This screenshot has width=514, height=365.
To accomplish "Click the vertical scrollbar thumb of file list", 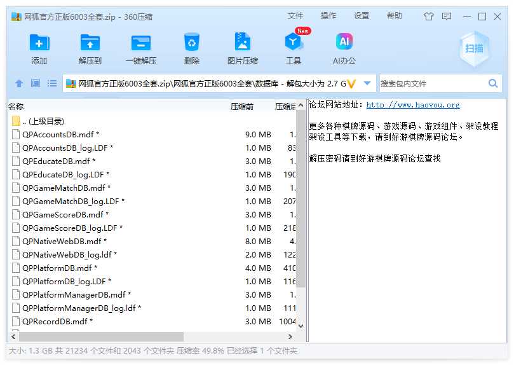I will (x=301, y=199).
